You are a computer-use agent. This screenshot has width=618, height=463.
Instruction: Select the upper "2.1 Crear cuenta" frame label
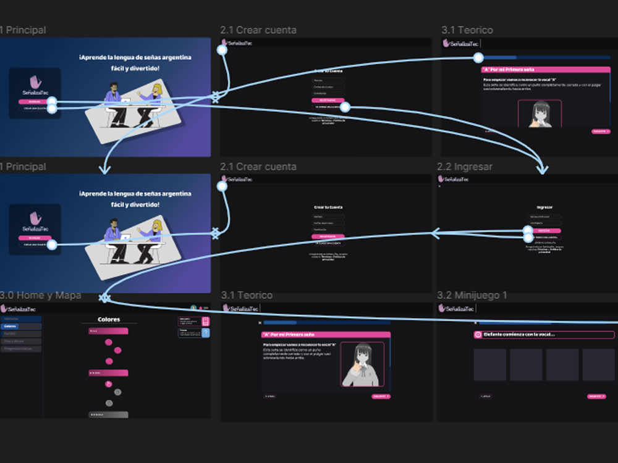pos(258,30)
